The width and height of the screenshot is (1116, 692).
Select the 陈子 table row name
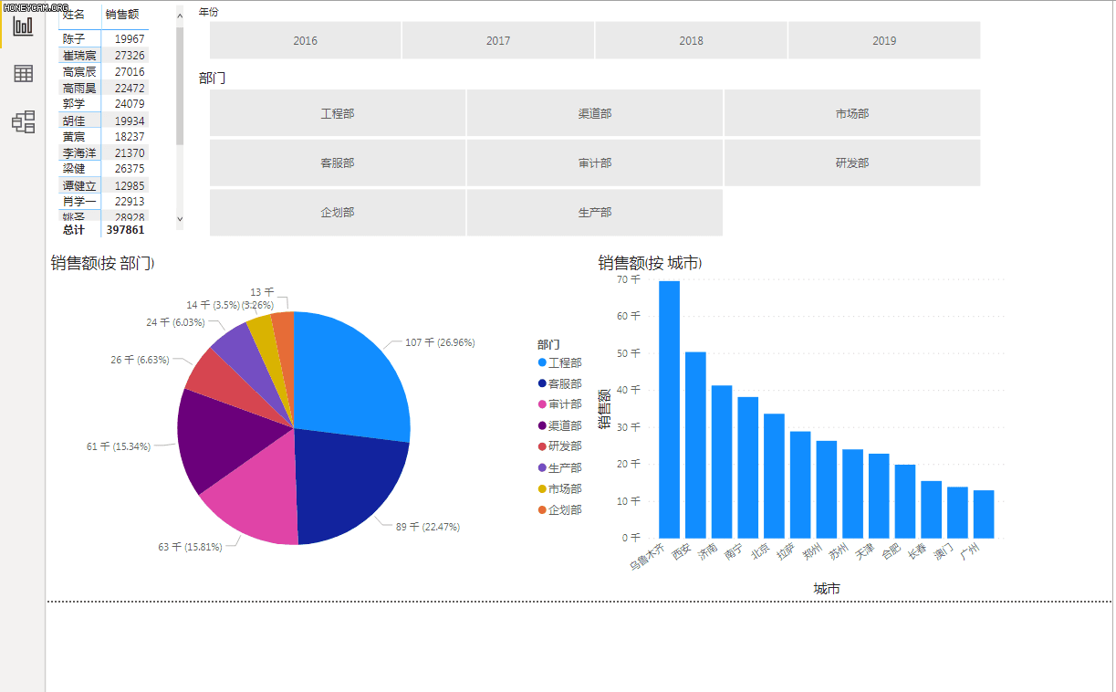[74, 39]
